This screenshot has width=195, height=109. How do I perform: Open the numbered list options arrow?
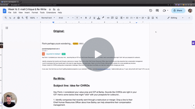(x=146, y=18)
